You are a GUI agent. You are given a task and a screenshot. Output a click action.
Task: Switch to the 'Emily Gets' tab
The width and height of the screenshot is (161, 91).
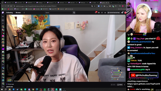[72, 3]
